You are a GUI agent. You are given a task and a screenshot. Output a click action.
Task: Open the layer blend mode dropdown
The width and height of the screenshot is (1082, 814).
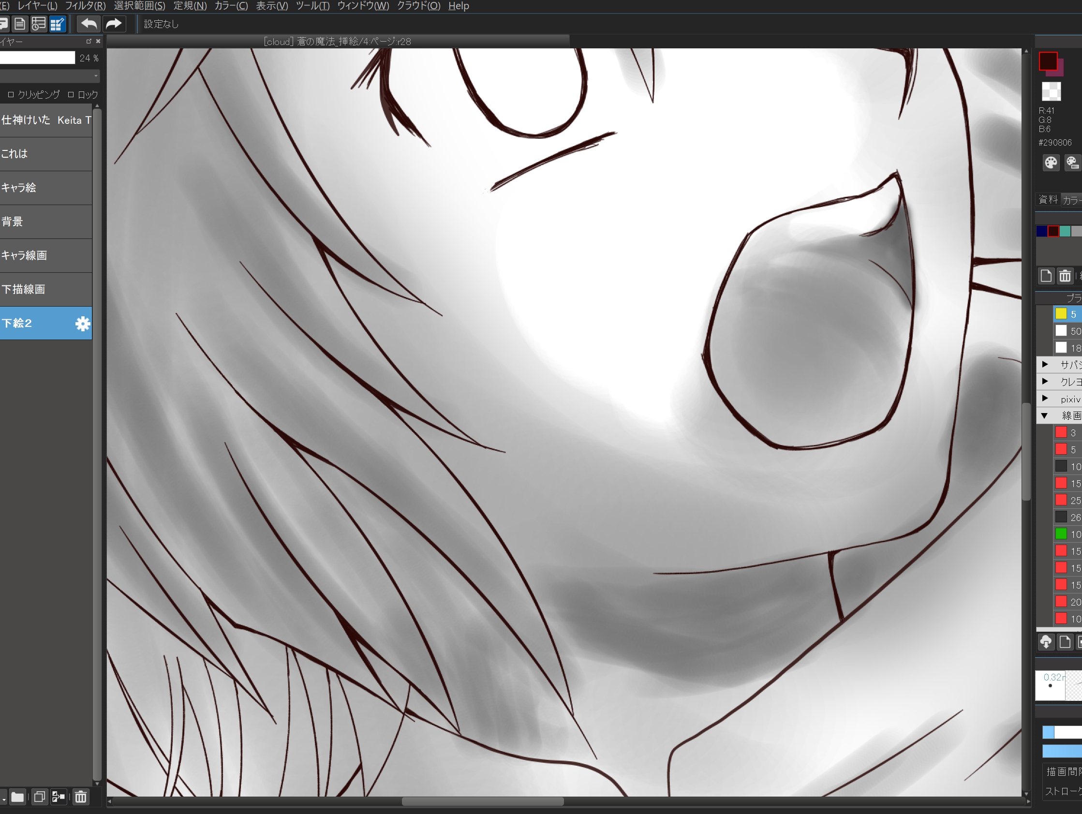[49, 76]
